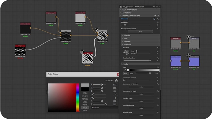Switch Color Editor to Float mode
The image size is (212, 119).
(x=85, y=111)
